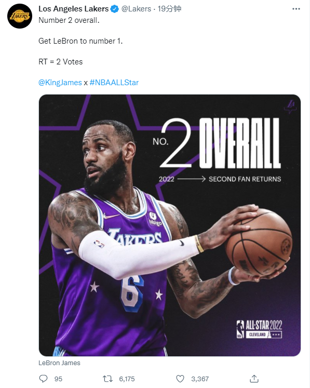Click the 3,367 likes count

click(x=200, y=379)
